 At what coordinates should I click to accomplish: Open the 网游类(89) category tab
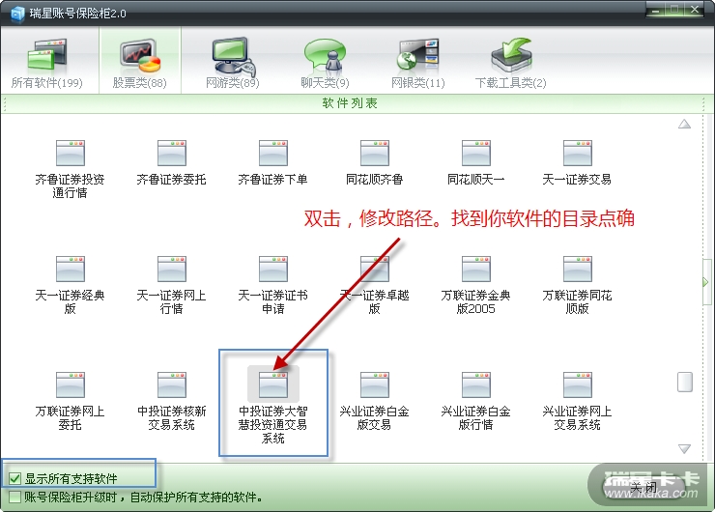click(x=233, y=63)
